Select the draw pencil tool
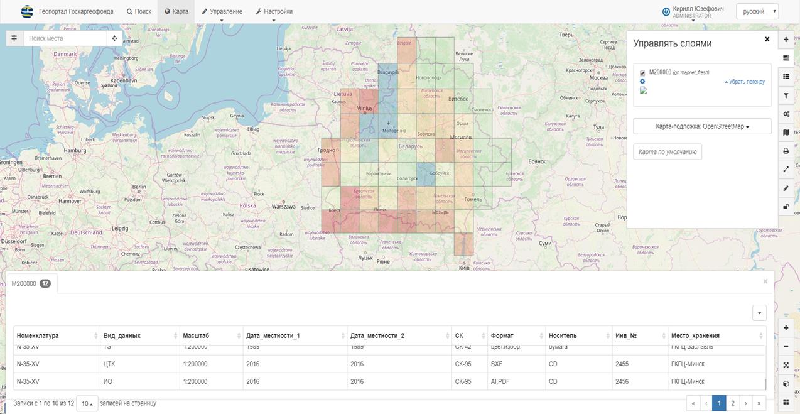This screenshot has width=800, height=414. click(x=786, y=188)
